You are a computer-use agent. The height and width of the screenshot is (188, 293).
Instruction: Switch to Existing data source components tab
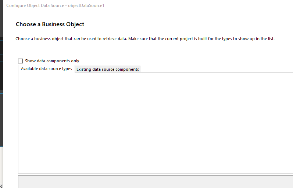tap(107, 69)
